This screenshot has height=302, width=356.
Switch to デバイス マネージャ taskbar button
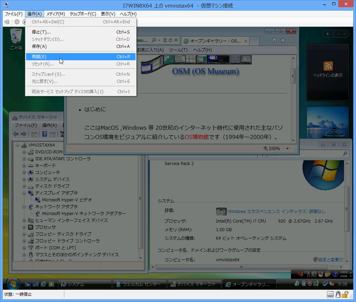click(x=194, y=284)
